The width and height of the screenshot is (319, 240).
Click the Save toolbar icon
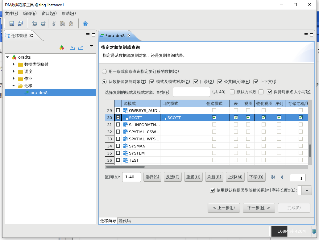click(11, 23)
